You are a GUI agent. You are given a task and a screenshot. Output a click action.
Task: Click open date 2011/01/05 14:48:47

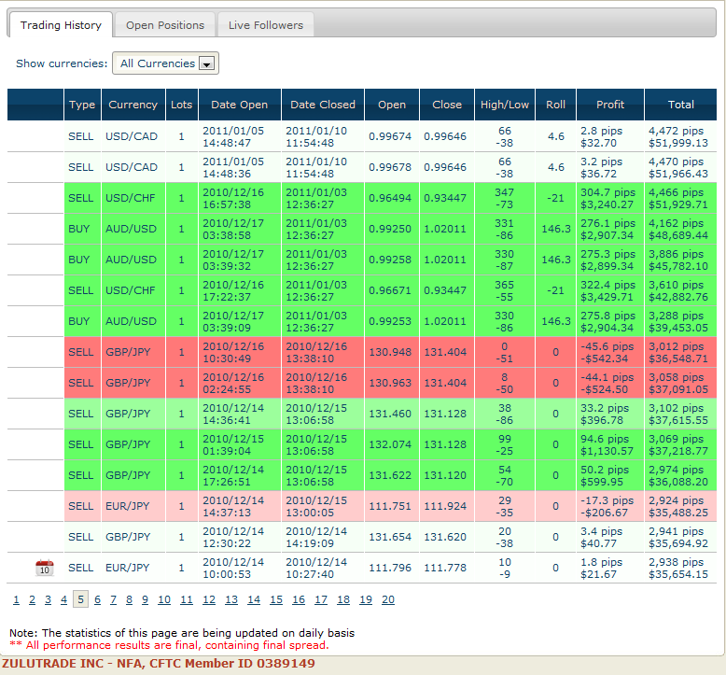[x=233, y=136]
